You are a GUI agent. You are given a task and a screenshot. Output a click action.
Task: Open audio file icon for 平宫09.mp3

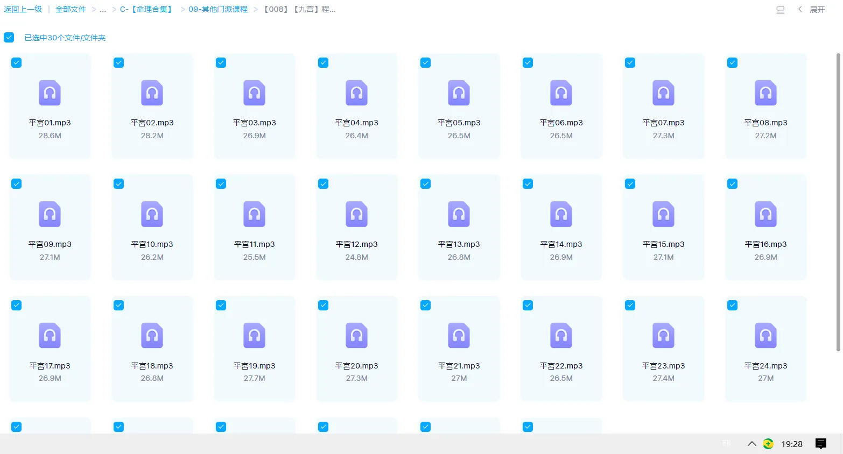50,215
